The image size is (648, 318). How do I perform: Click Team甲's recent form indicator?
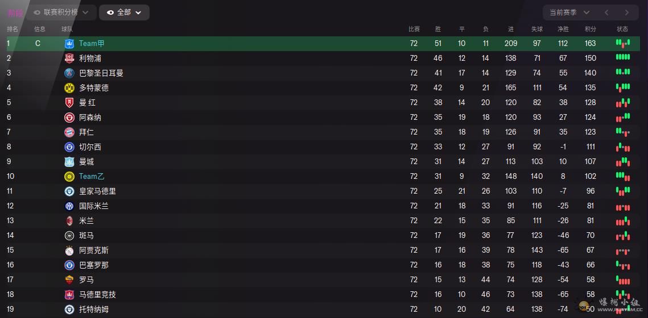point(622,43)
